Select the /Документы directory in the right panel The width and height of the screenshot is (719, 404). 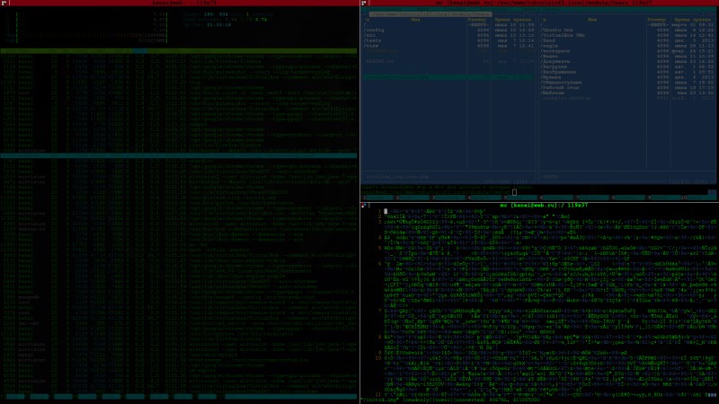pos(555,61)
